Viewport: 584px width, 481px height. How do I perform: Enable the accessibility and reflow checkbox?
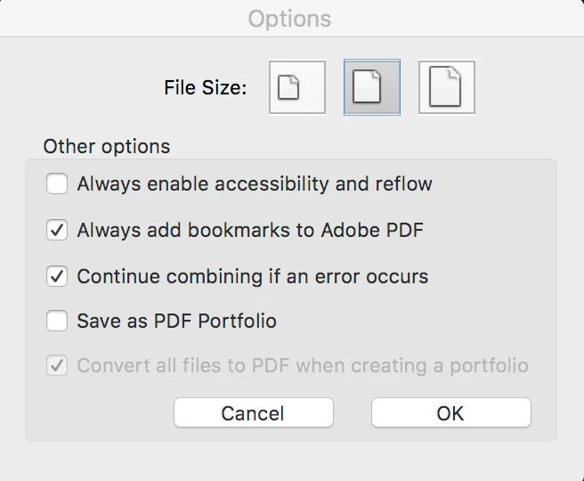(57, 184)
